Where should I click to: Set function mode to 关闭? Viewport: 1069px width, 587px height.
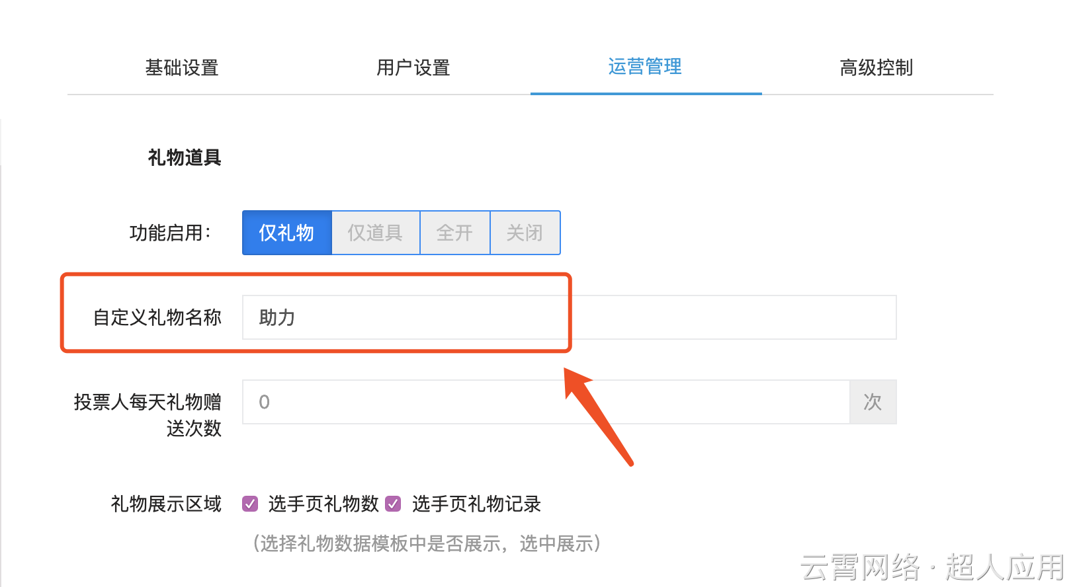coord(525,233)
